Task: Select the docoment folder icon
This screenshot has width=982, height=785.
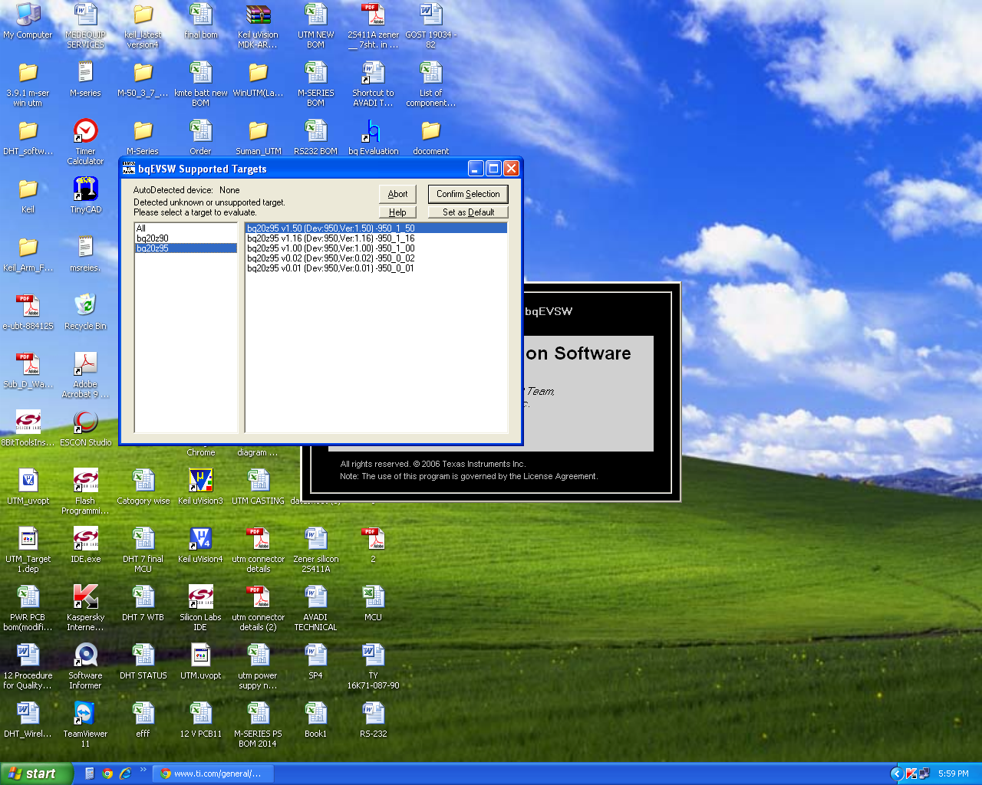Action: tap(430, 137)
